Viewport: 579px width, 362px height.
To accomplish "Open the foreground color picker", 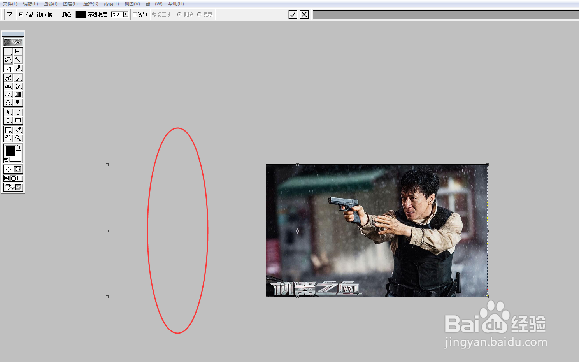I will (10, 151).
